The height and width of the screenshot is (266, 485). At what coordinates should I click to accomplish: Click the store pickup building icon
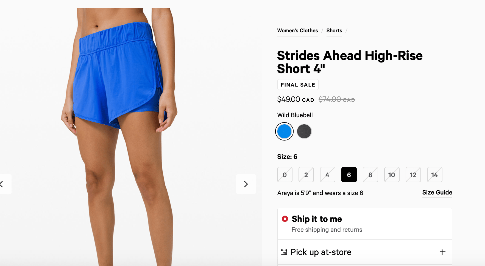pyautogui.click(x=284, y=252)
